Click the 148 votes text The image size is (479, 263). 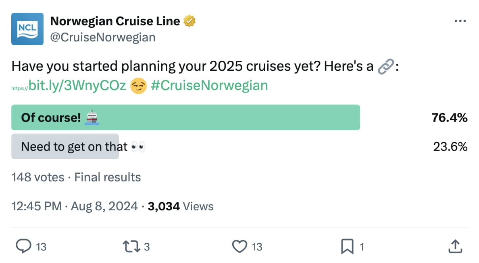point(38,177)
